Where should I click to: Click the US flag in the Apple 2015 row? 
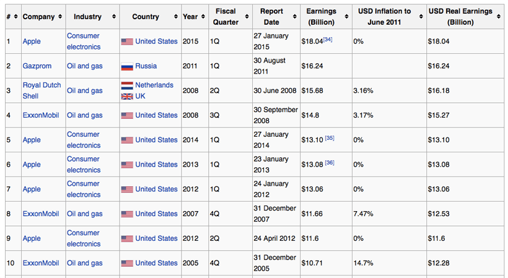tap(127, 41)
